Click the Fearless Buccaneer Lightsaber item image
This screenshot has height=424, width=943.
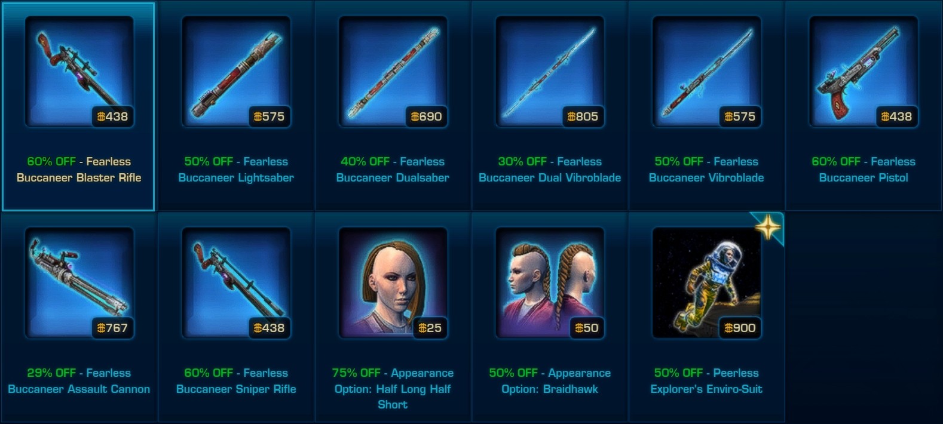[236, 72]
